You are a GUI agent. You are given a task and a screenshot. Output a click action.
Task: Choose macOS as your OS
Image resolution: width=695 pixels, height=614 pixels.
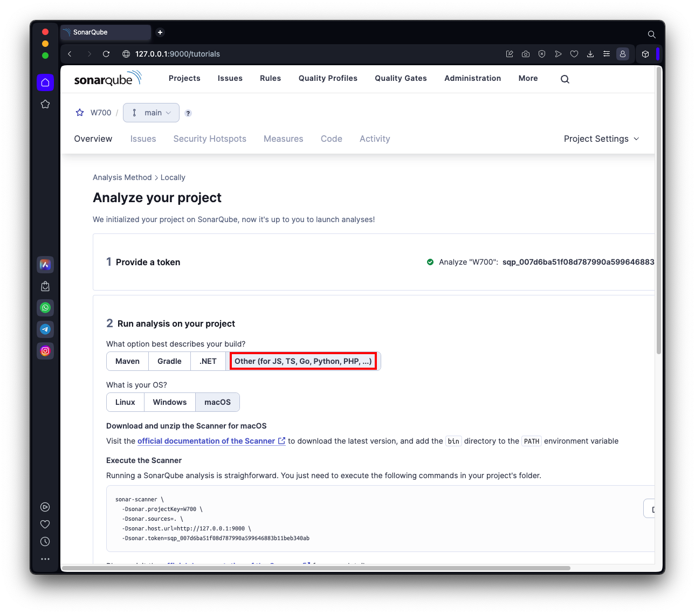pyautogui.click(x=217, y=402)
